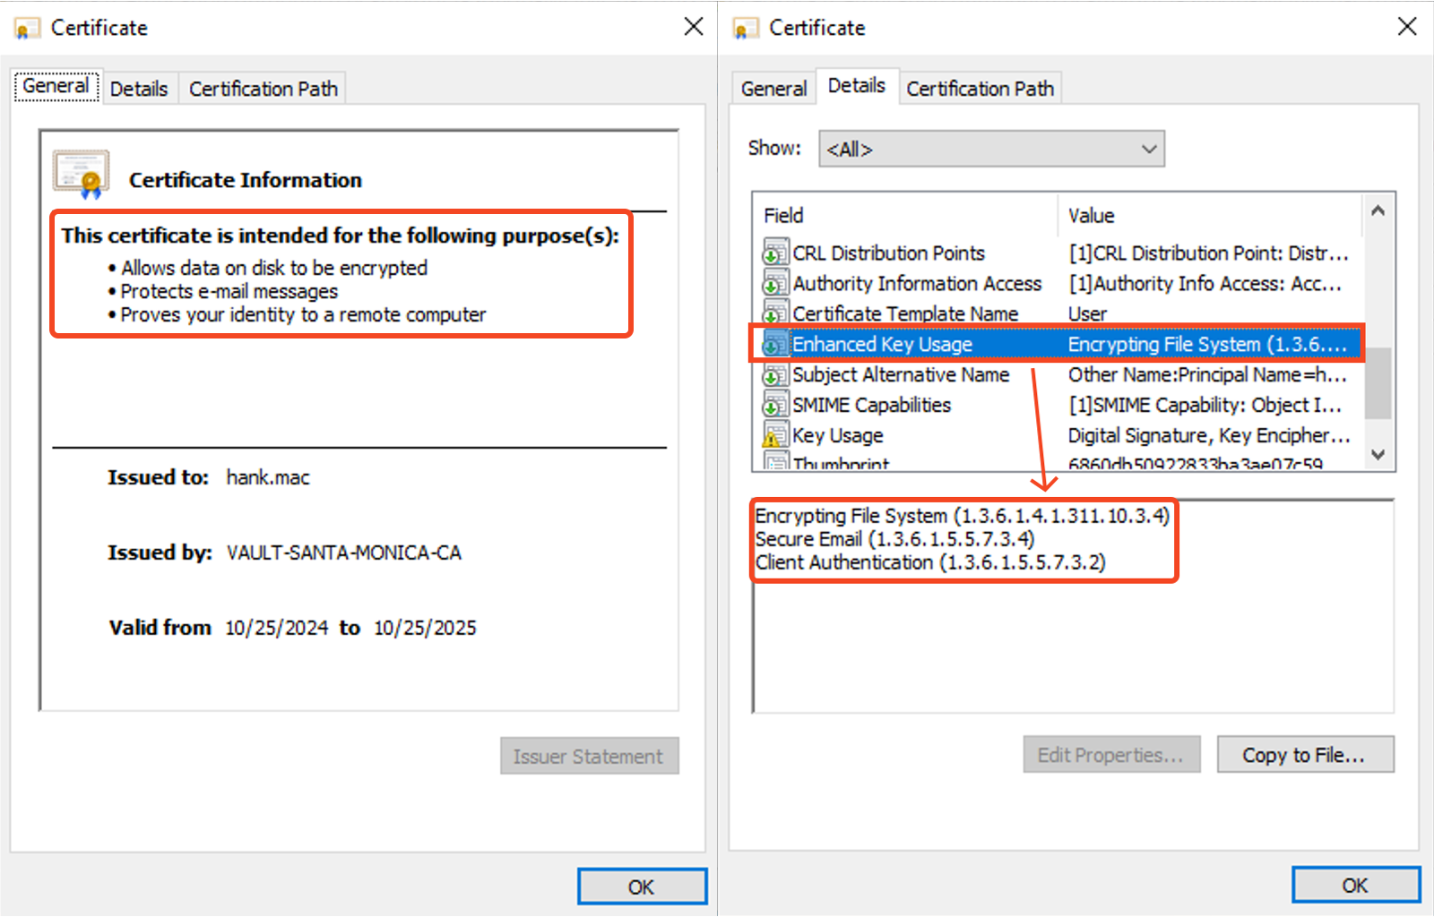This screenshot has height=917, width=1434.
Task: Click the Copy to File button
Action: coord(1305,754)
